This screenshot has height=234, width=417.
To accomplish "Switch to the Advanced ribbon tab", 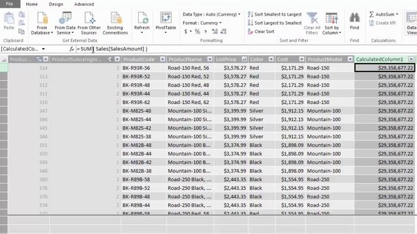I will tap(84, 5).
